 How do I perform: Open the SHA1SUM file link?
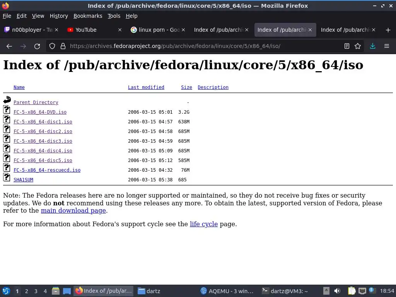point(23,180)
